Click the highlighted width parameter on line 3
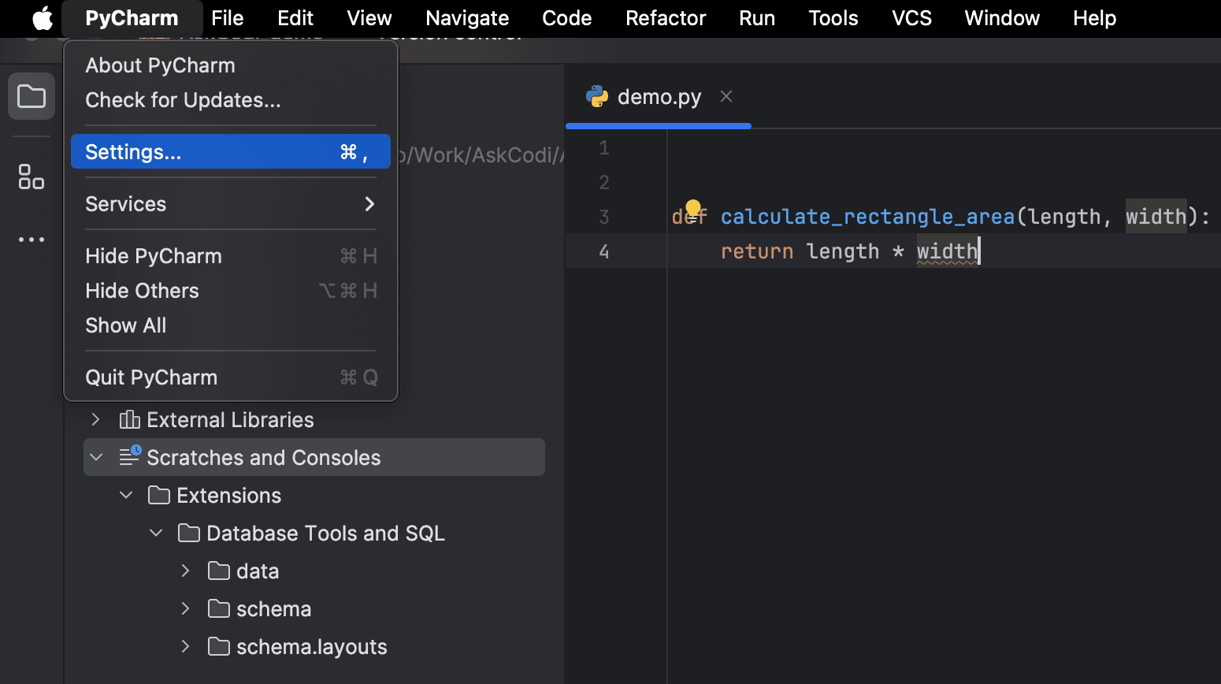Image resolution: width=1221 pixels, height=684 pixels. pyautogui.click(x=1156, y=216)
